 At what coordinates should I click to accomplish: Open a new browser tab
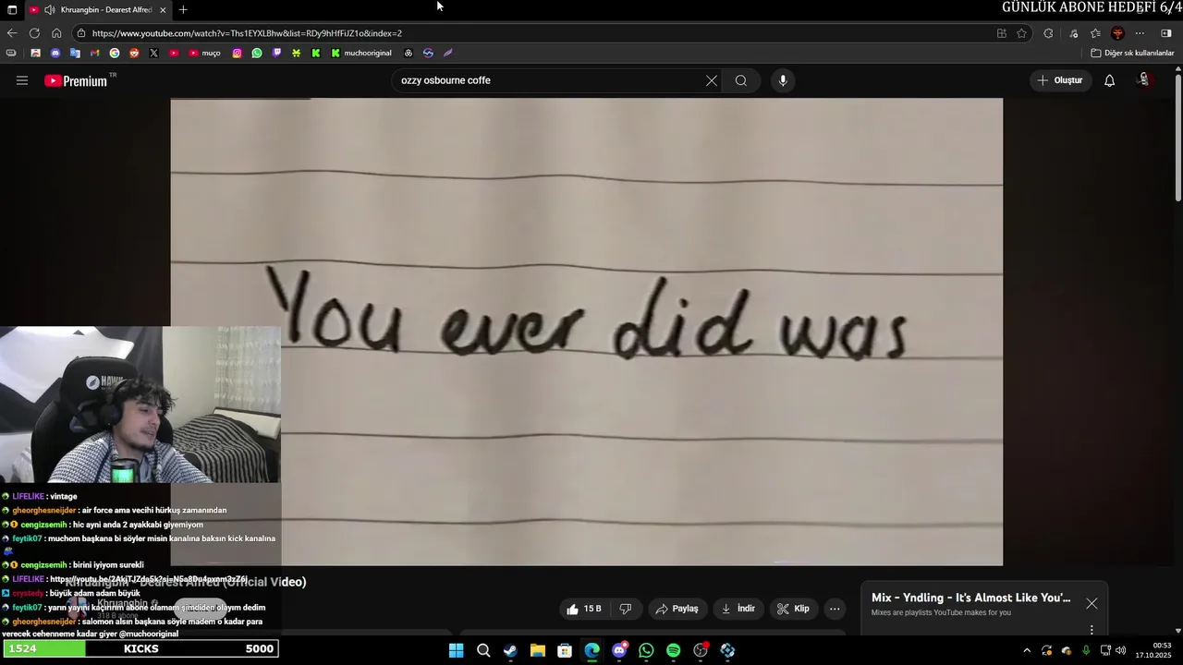pyautogui.click(x=183, y=10)
